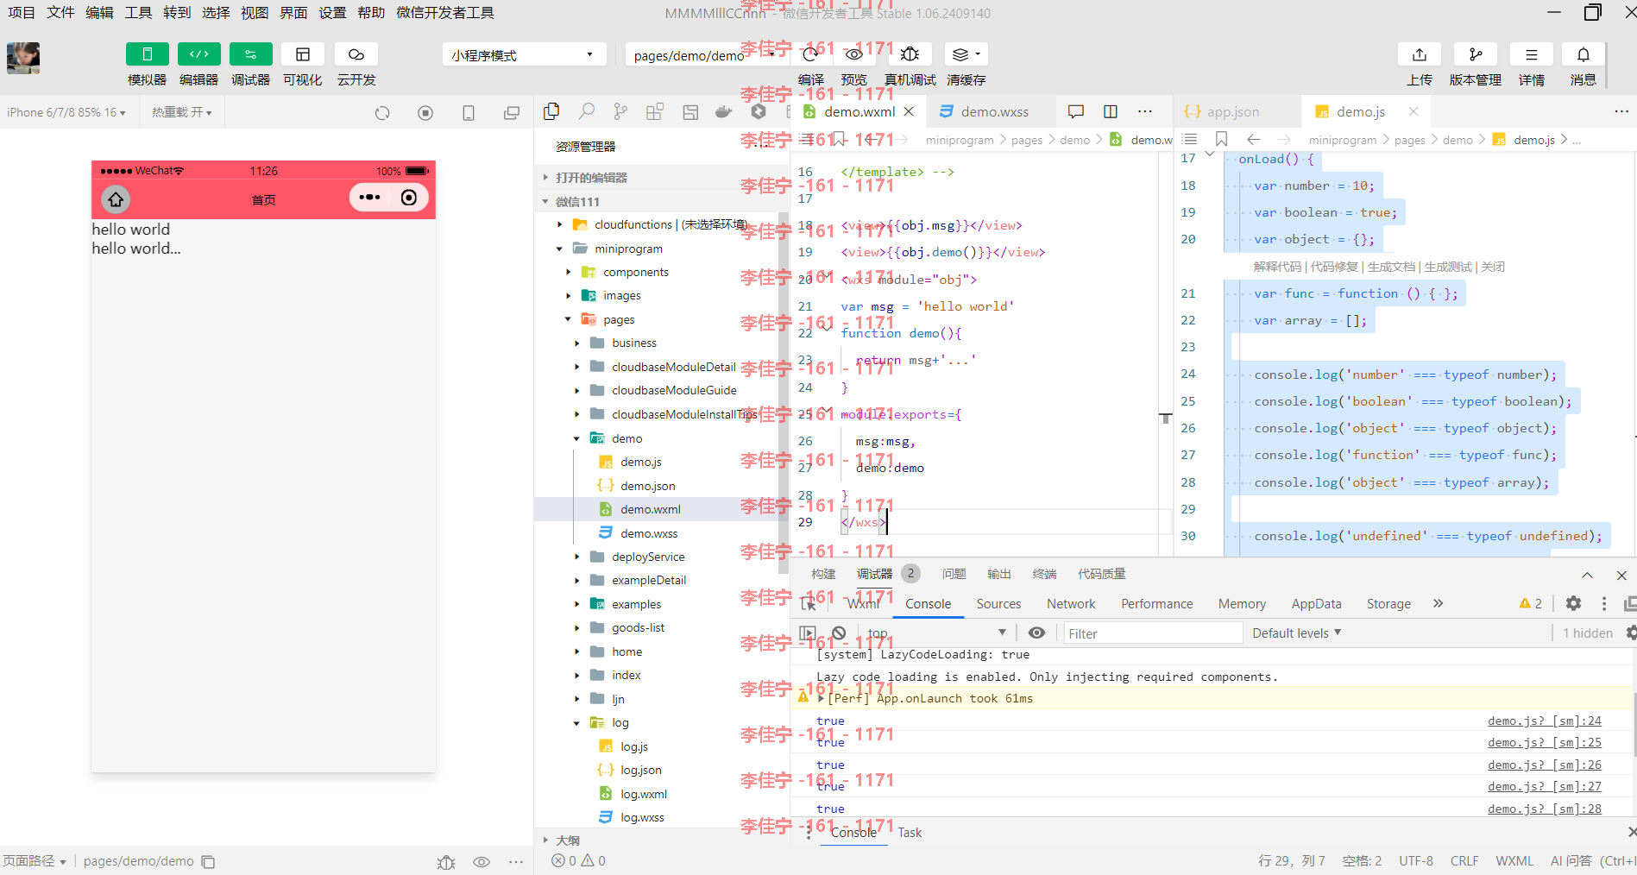Open the console top context dropdown
1637x875 pixels.
pyautogui.click(x=937, y=633)
